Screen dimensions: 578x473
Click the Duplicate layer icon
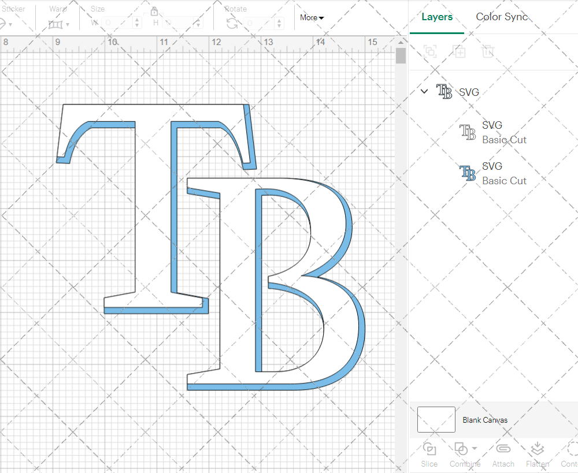459,51
